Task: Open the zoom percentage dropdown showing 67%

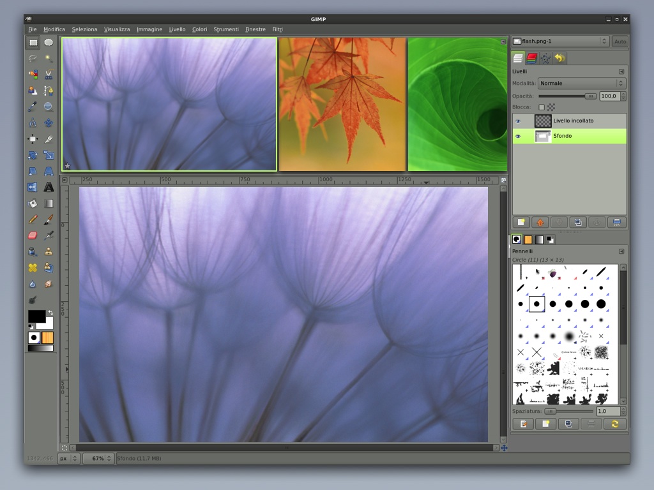Action: click(98, 458)
